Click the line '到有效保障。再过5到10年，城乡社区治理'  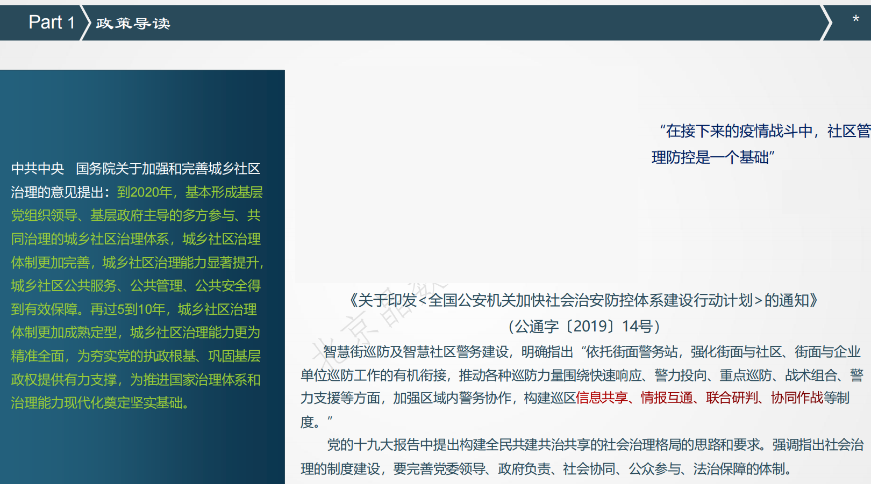pos(134,309)
